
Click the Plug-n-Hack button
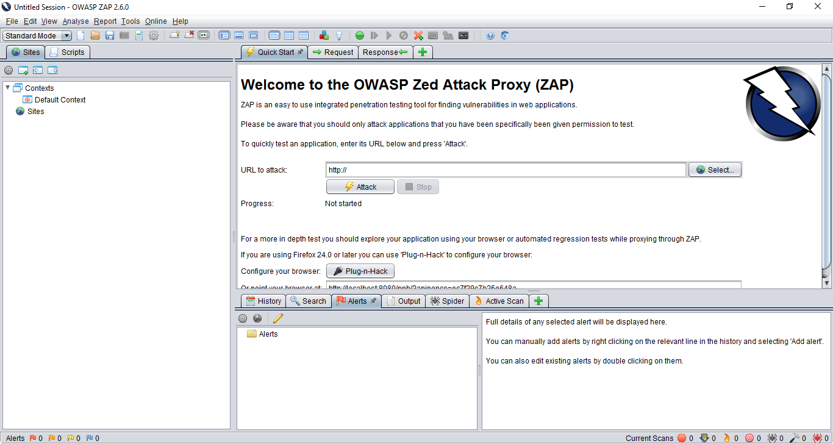360,271
